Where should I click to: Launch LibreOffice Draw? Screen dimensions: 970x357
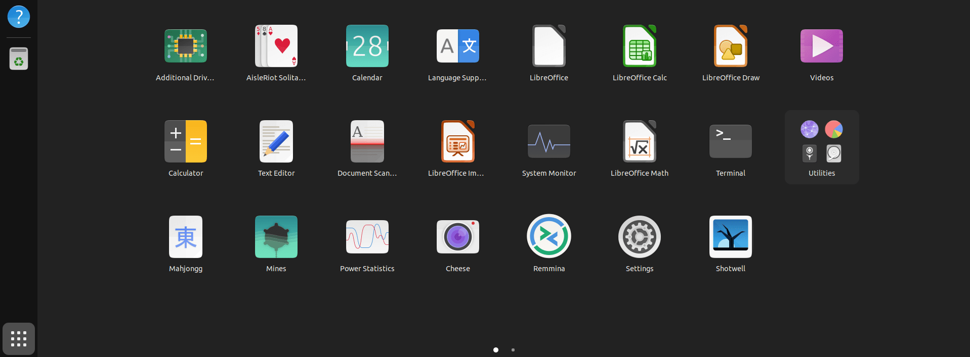731,53
